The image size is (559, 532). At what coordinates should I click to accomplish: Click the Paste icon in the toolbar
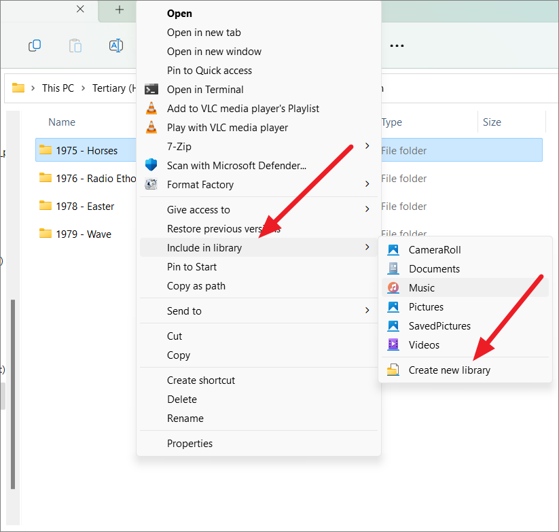[x=75, y=46]
